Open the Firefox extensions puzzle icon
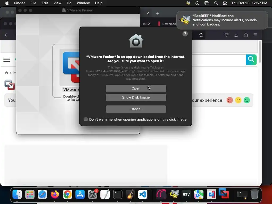 click(x=246, y=35)
